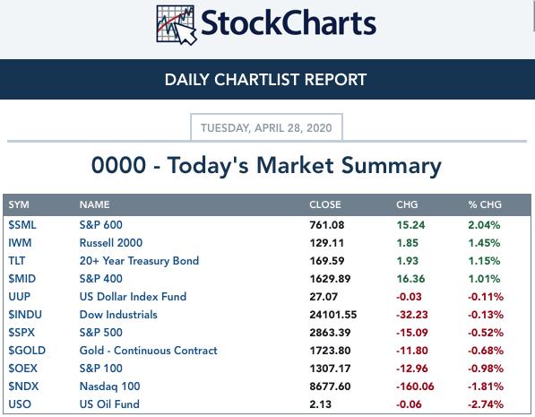The image size is (535, 417).
Task: Open the $SML symbol link
Action: [22, 225]
